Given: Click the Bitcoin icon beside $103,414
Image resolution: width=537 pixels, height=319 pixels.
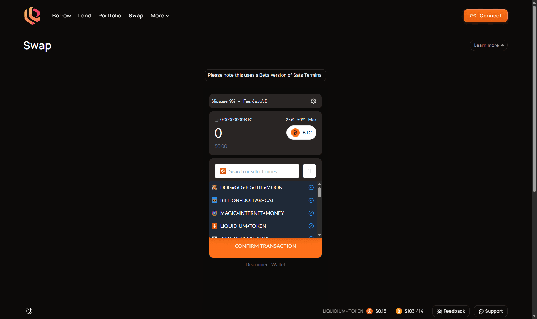Looking at the screenshot, I should point(399,311).
